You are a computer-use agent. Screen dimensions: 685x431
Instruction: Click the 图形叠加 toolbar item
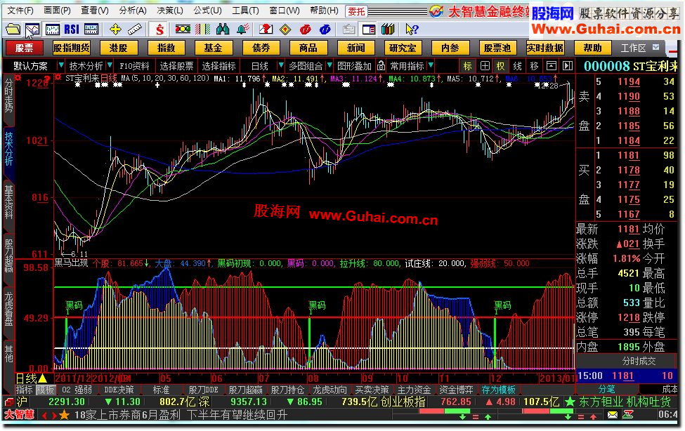coord(354,66)
